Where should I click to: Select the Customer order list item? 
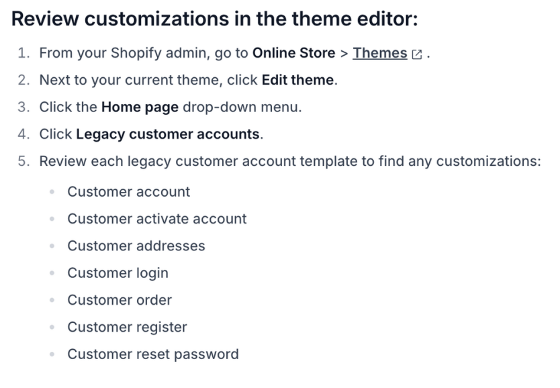[x=120, y=299]
